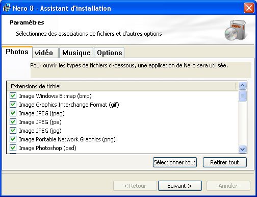Viewport: 257px width, 197px height.
Task: Click the Annuler button
Action: (228, 186)
